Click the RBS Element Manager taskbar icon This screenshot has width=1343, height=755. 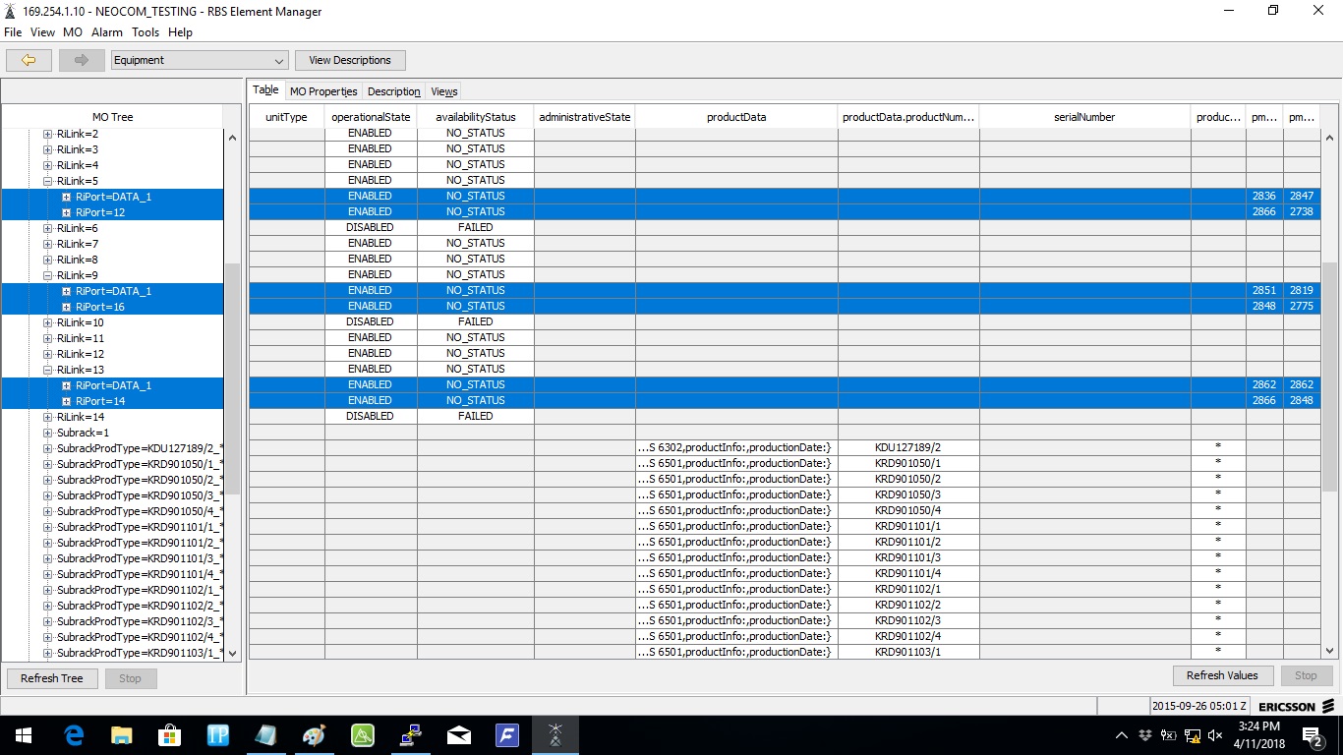[x=555, y=735]
